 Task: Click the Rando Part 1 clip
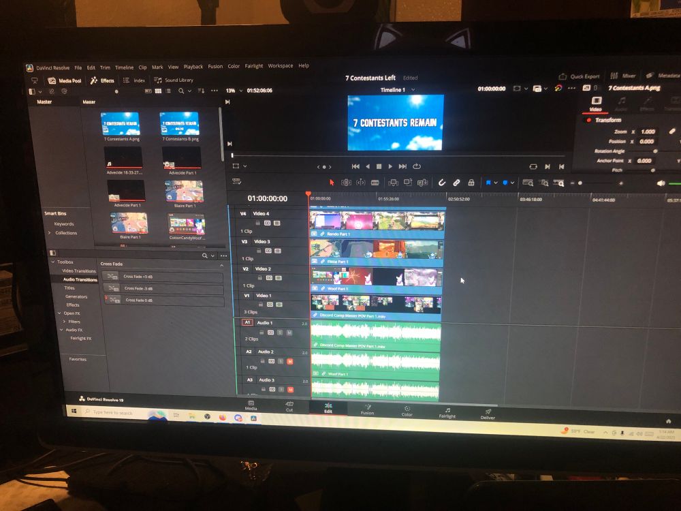[x=377, y=223]
